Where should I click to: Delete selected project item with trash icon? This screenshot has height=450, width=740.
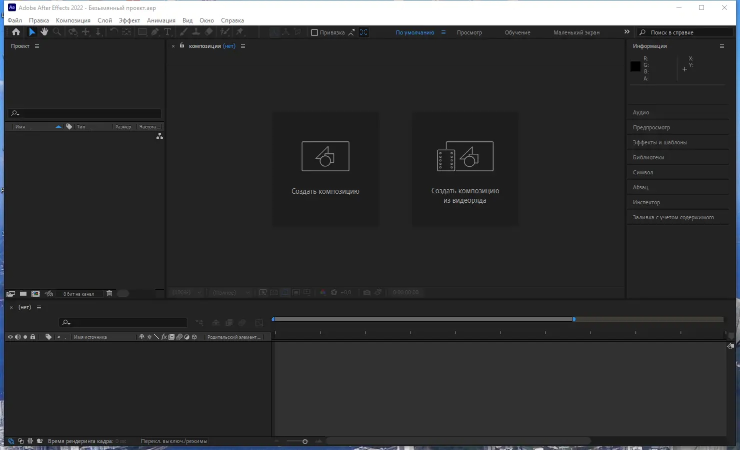109,294
